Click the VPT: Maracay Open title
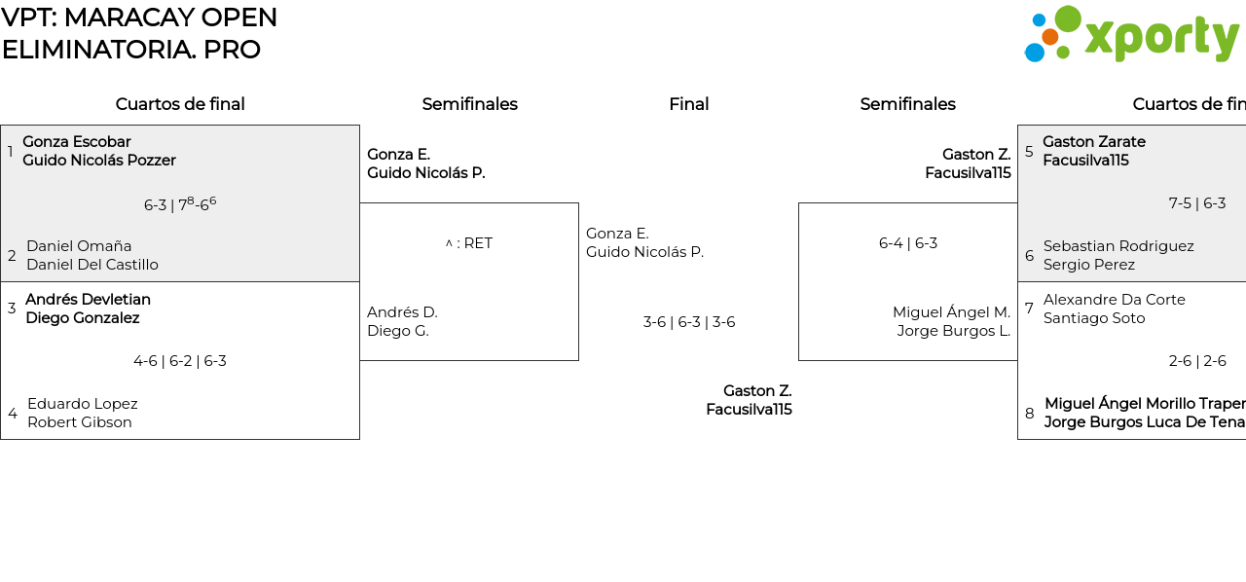 click(x=139, y=18)
